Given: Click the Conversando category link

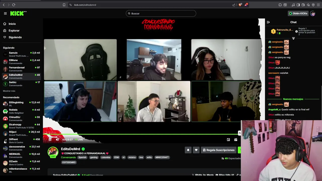Looking at the screenshot, I should tap(68, 157).
